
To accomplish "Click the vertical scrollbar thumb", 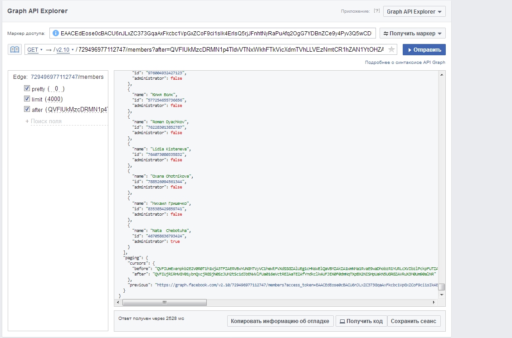I will (441, 287).
